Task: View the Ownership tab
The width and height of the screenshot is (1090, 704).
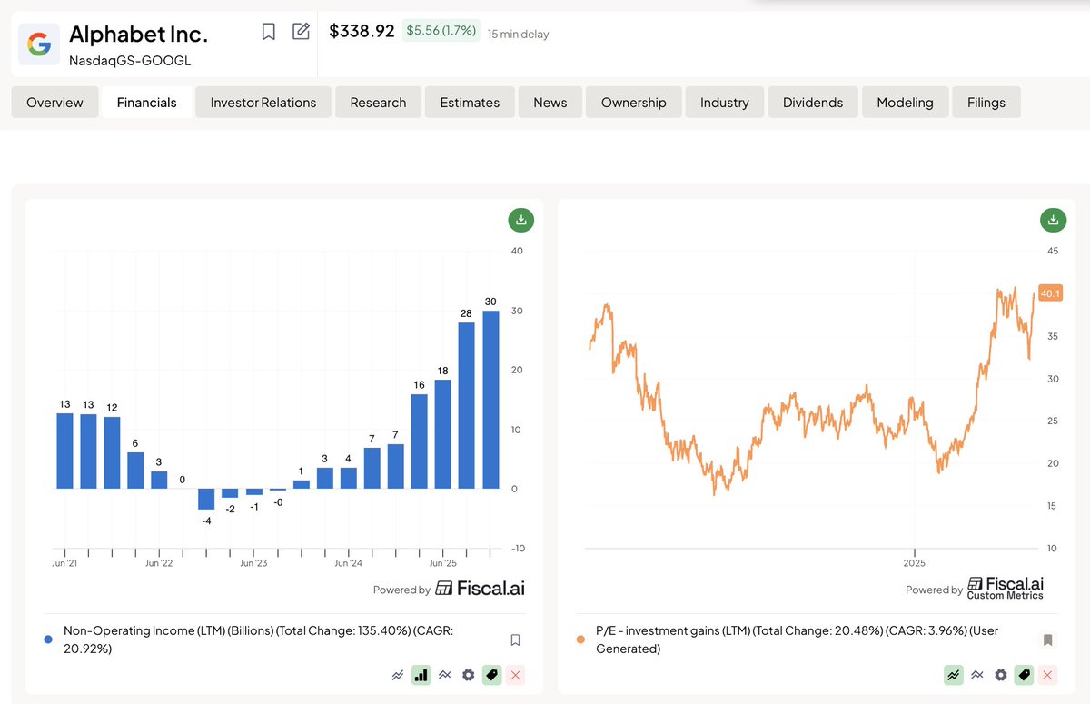Action: (x=633, y=103)
